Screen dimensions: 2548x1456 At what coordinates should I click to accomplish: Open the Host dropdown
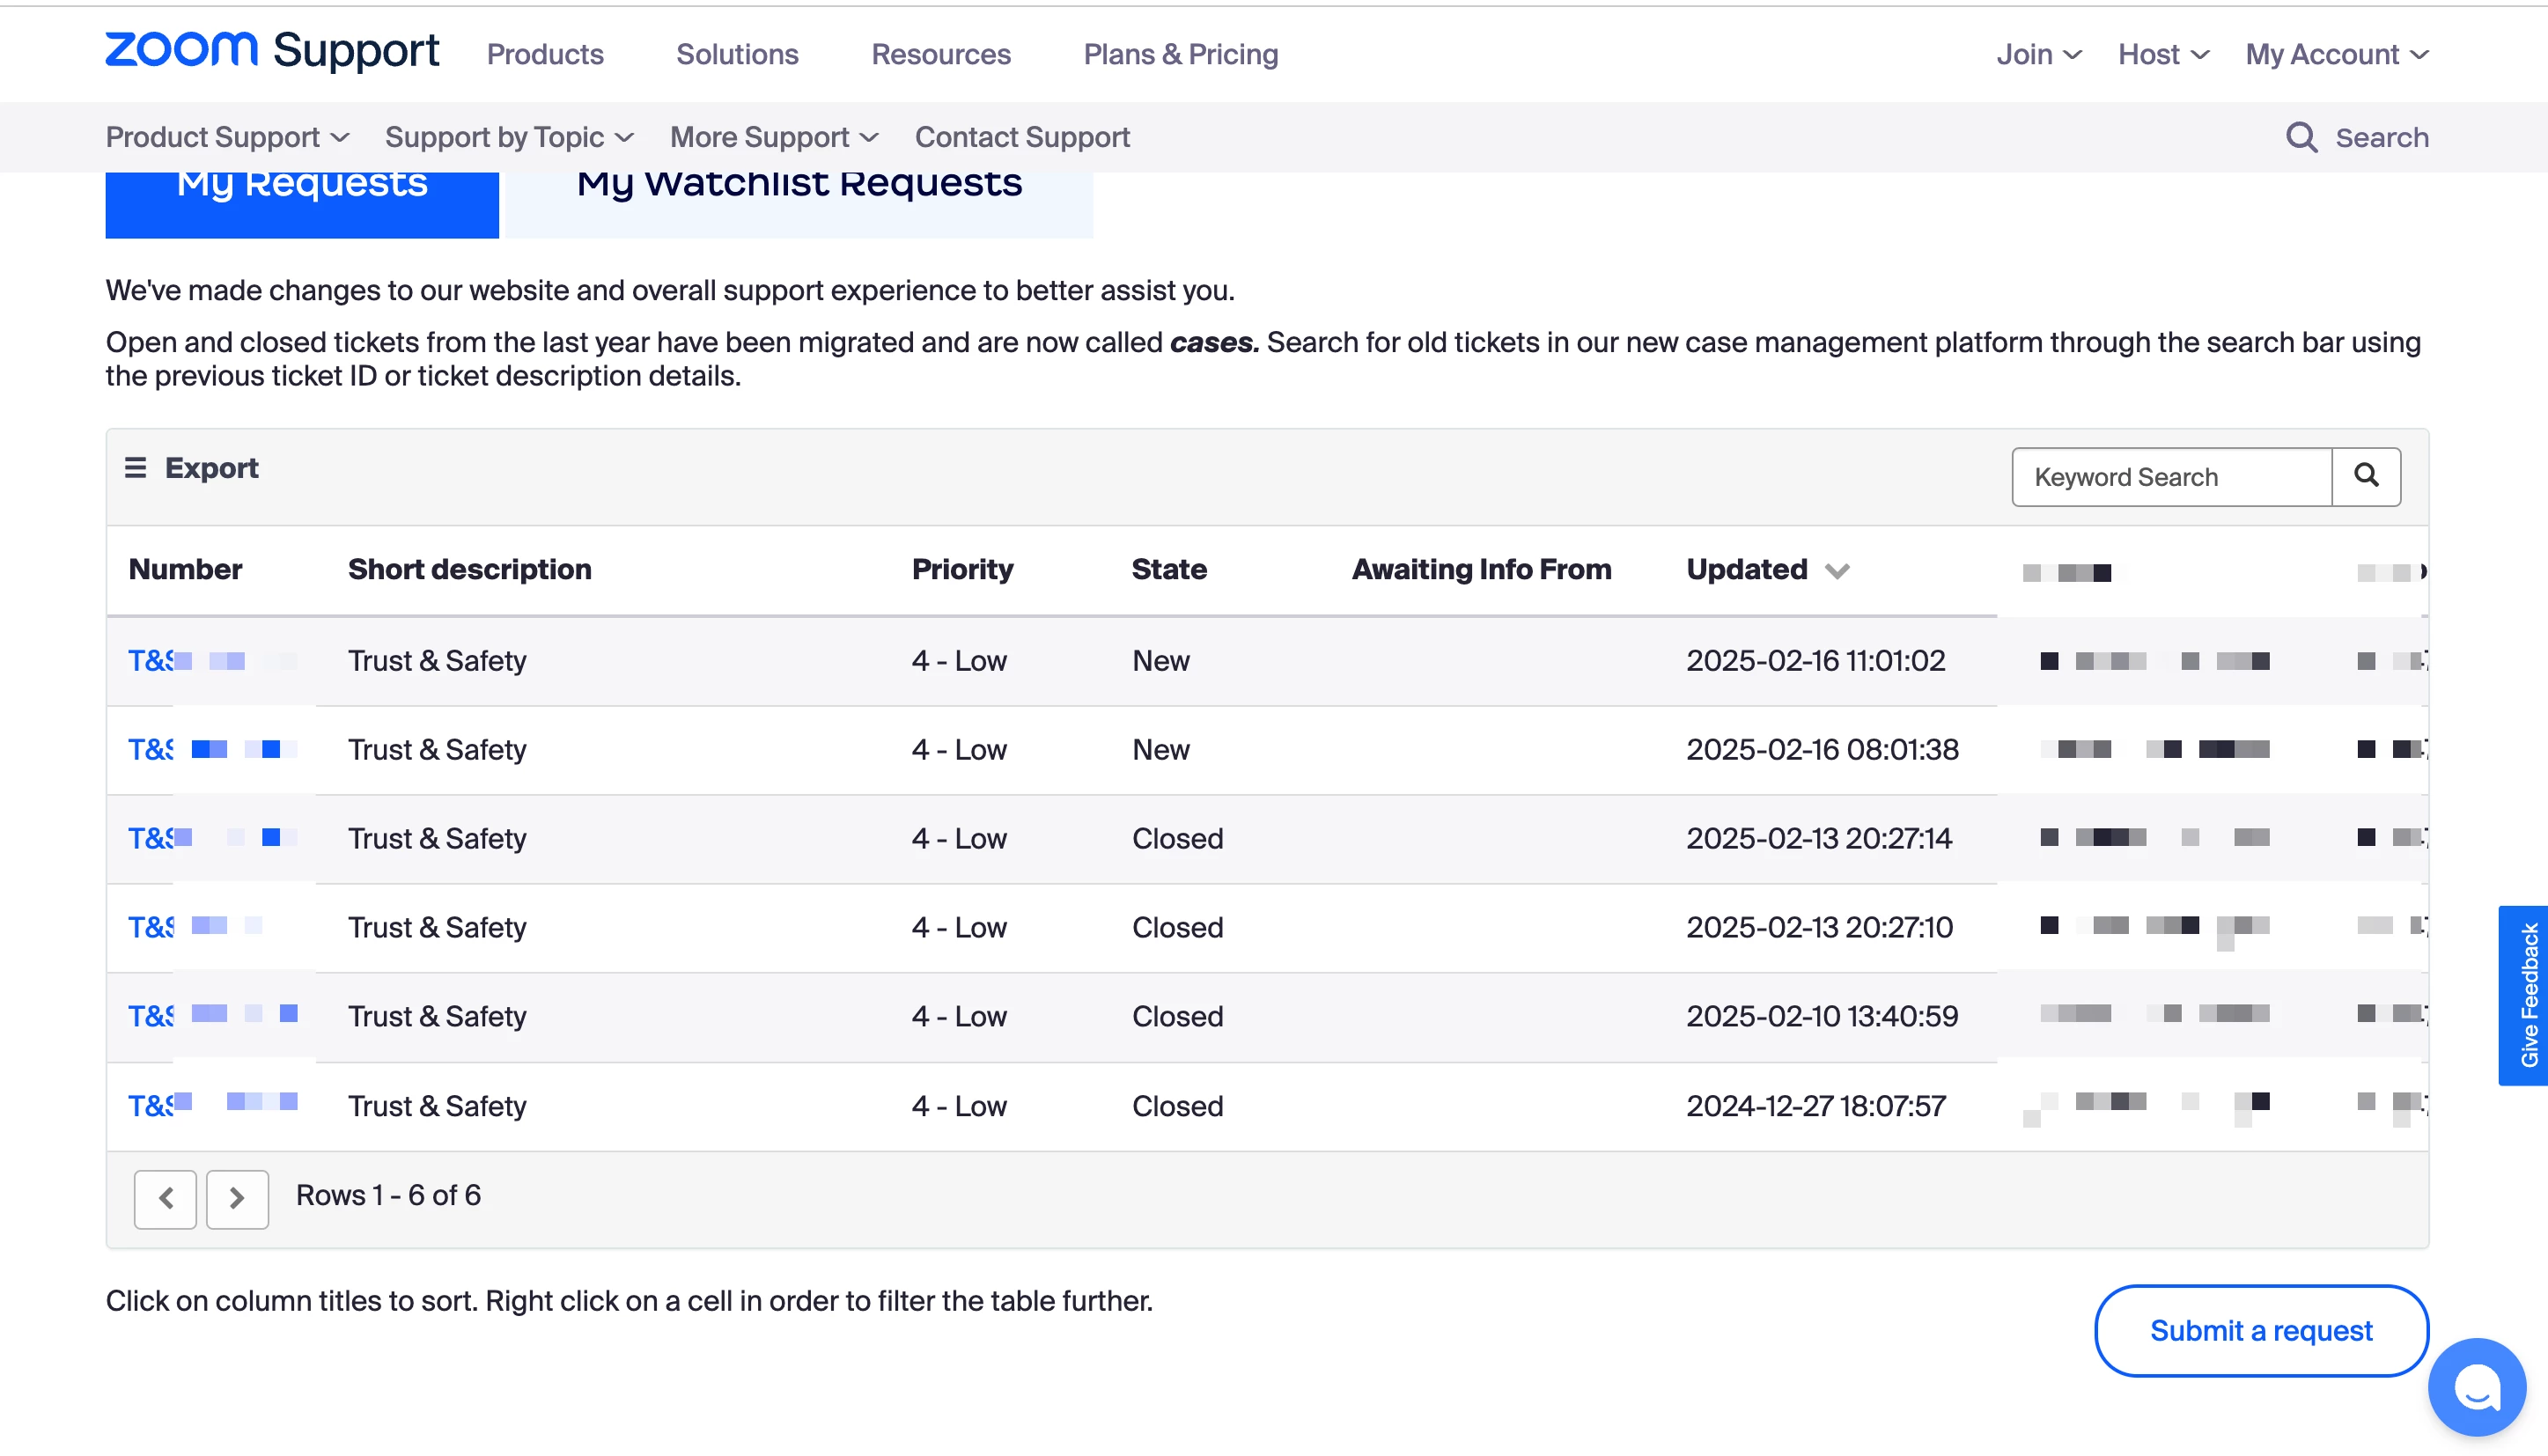pos(2163,54)
